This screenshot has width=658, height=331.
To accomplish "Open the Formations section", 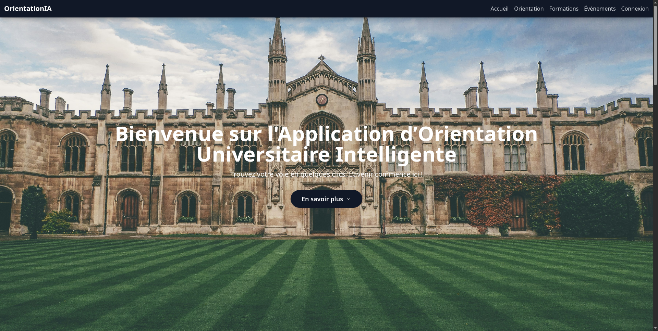I will point(564,9).
